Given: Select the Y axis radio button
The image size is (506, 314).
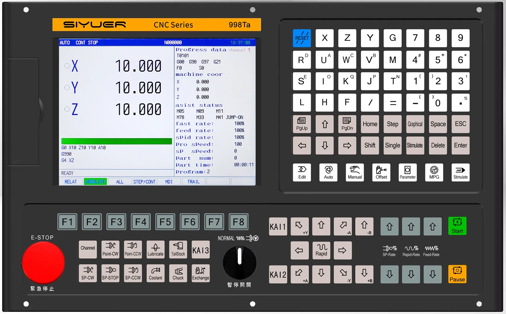Looking at the screenshot, I should [x=67, y=87].
